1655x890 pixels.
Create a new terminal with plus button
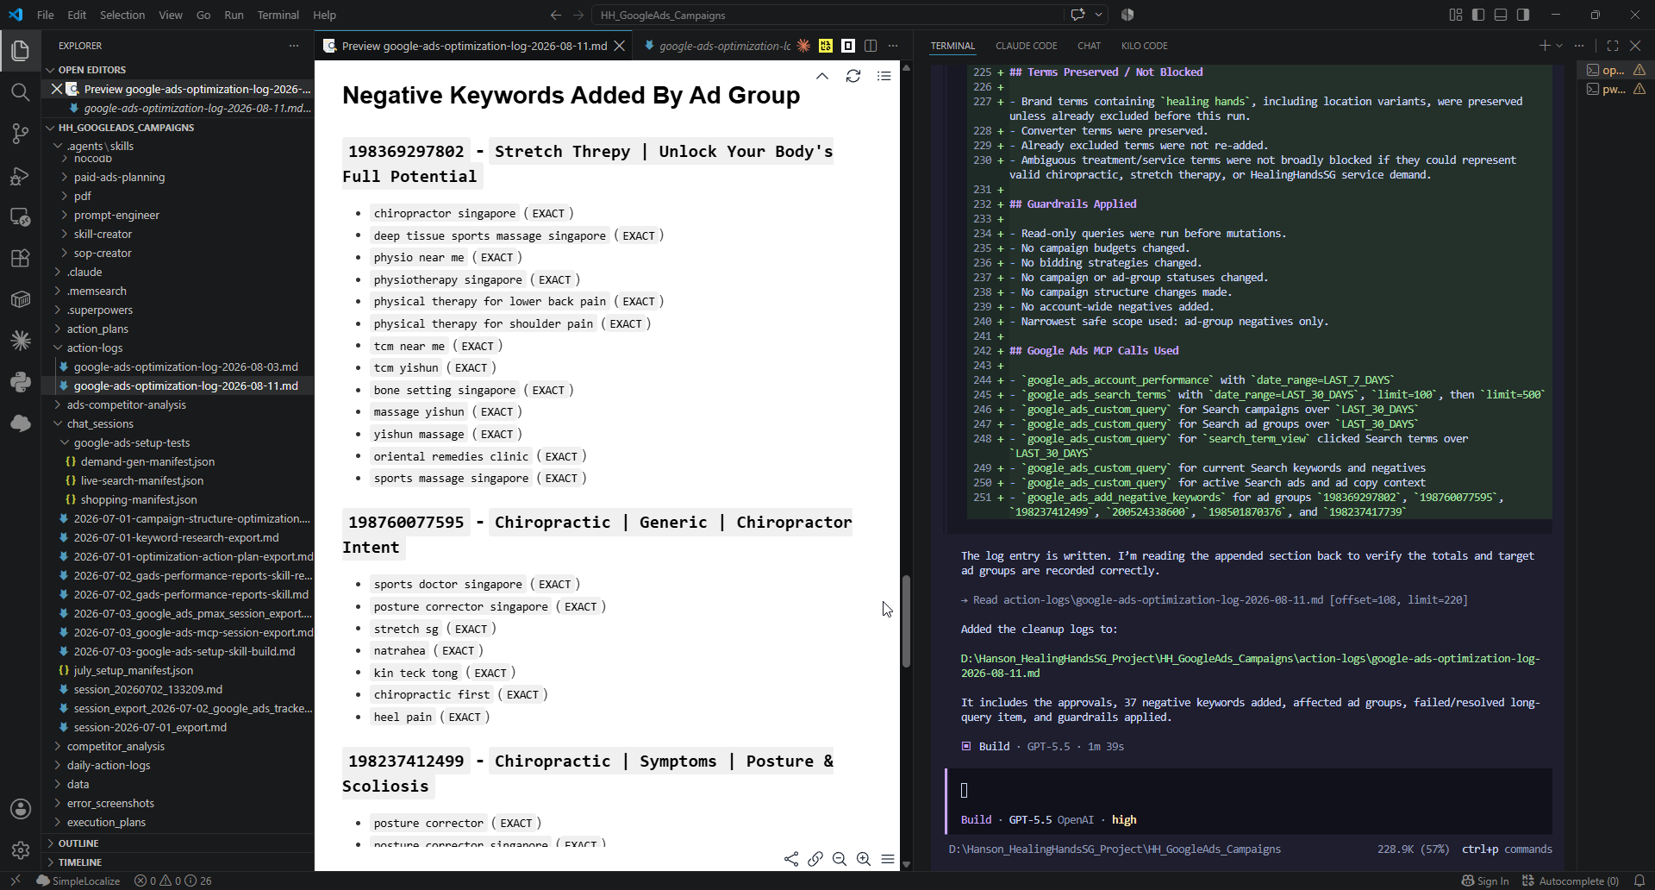tap(1545, 46)
